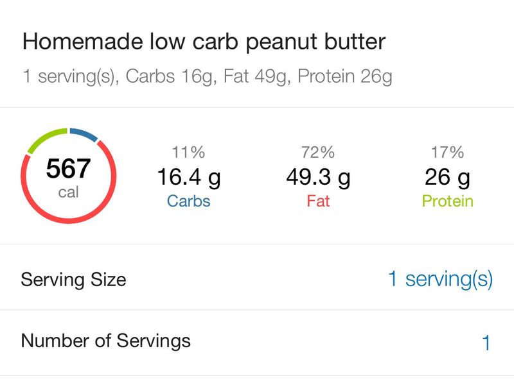Screen dimensions: 514x383
Task: Edit the Number of Servings value 1
Action: point(486,343)
